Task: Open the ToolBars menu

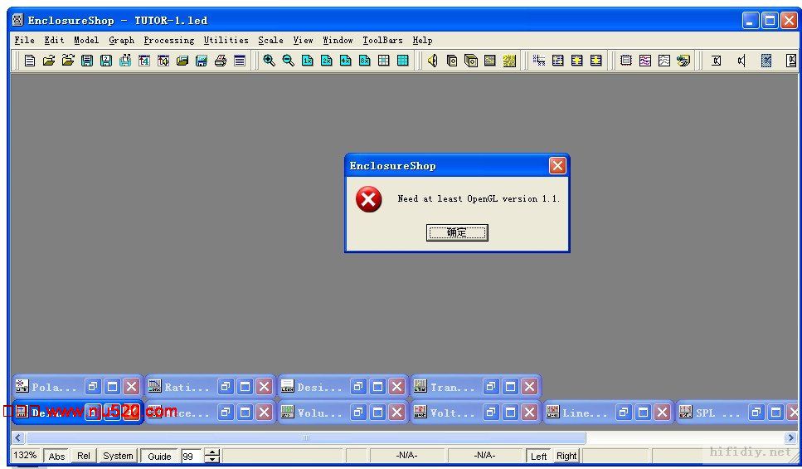Action: pyautogui.click(x=382, y=40)
